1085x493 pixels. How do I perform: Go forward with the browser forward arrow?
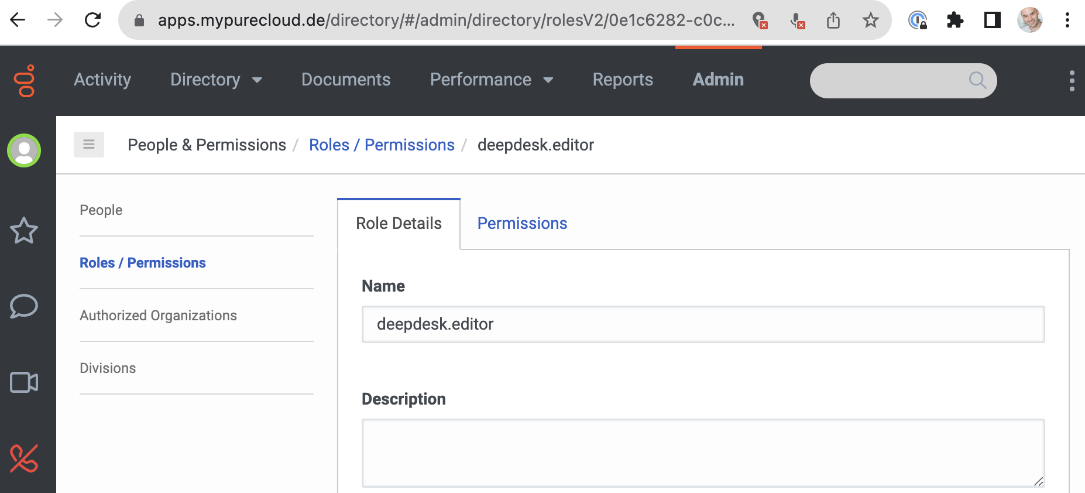point(55,20)
